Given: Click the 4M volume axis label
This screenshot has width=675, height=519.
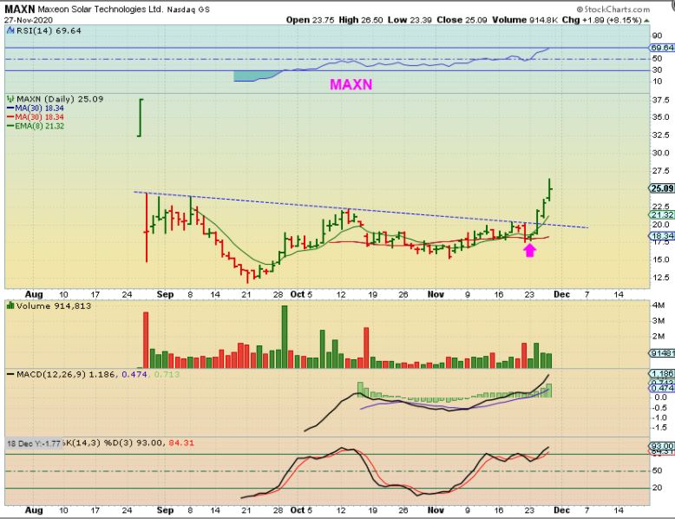Looking at the screenshot, I should (659, 305).
